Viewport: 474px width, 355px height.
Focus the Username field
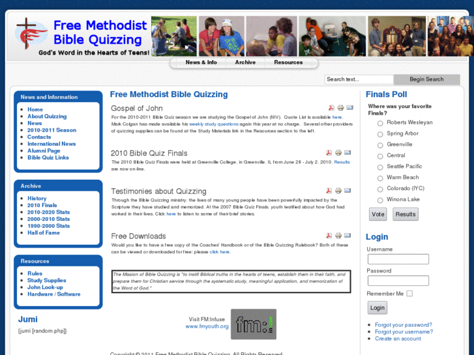(398, 259)
